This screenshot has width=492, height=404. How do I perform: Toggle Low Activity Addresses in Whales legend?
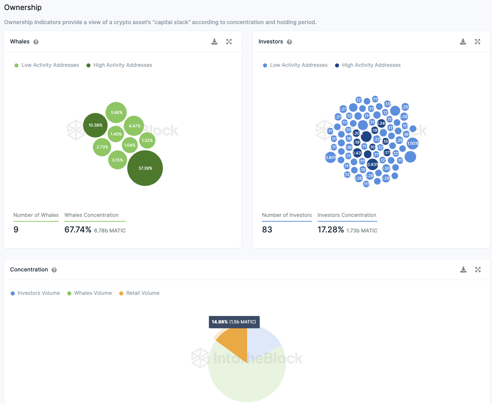pos(47,65)
